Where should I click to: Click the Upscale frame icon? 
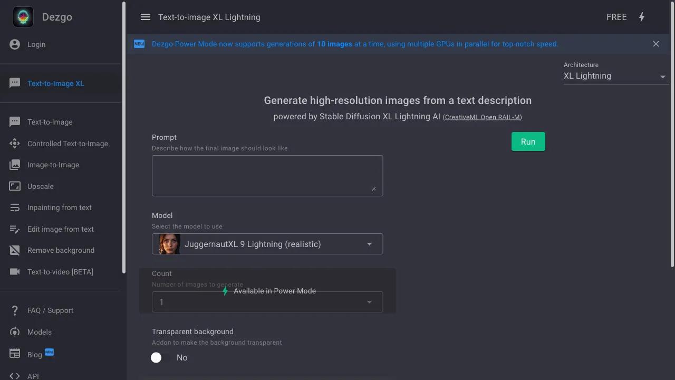click(x=15, y=186)
